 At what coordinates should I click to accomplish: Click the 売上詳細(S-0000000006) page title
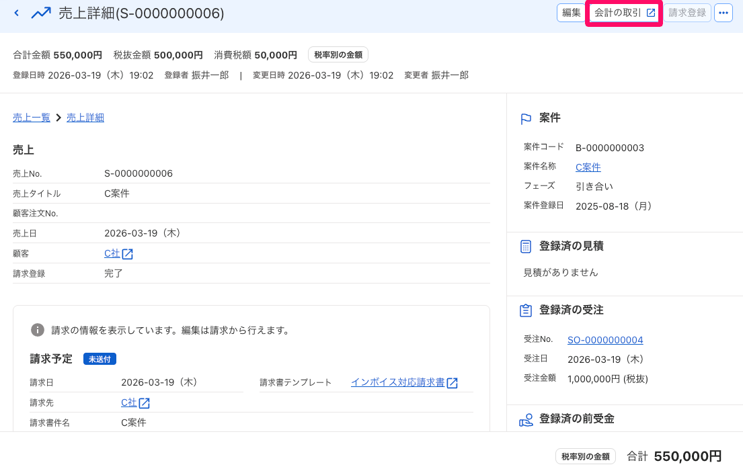[x=141, y=13]
